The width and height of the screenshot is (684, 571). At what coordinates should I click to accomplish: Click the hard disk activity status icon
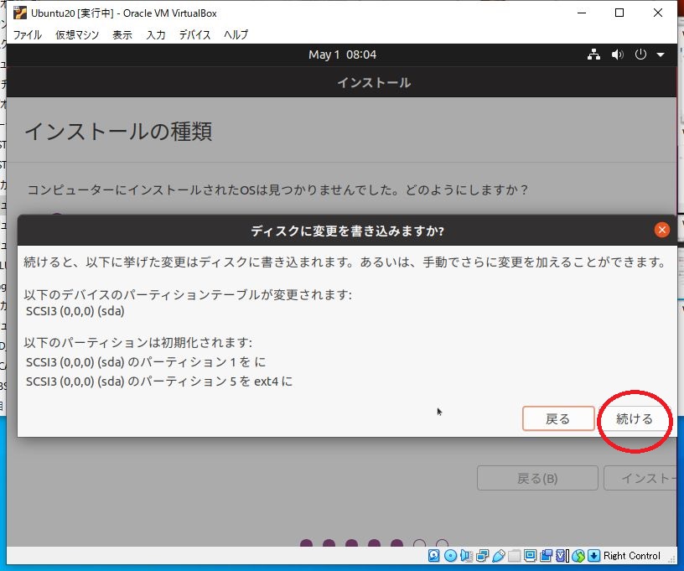click(433, 555)
